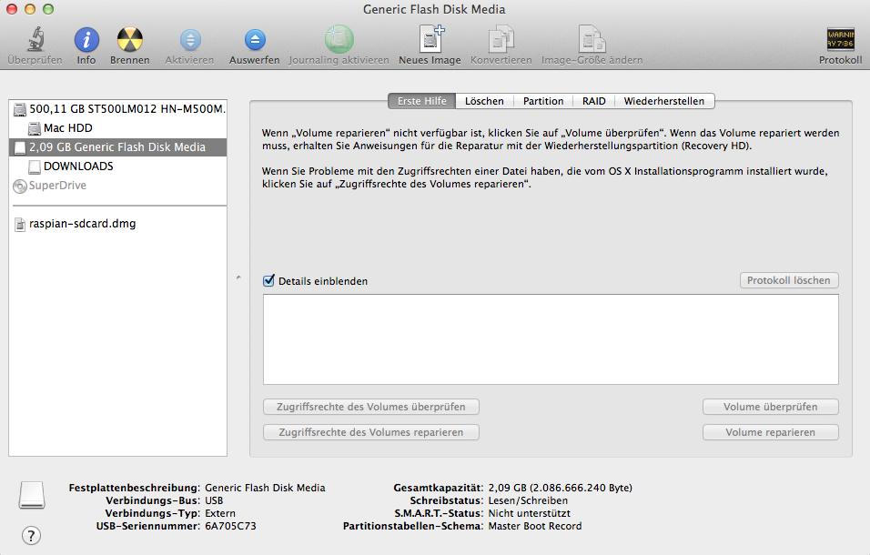This screenshot has width=870, height=555.
Task: Click the Generic Flash Disk Media description value
Action: [x=265, y=488]
